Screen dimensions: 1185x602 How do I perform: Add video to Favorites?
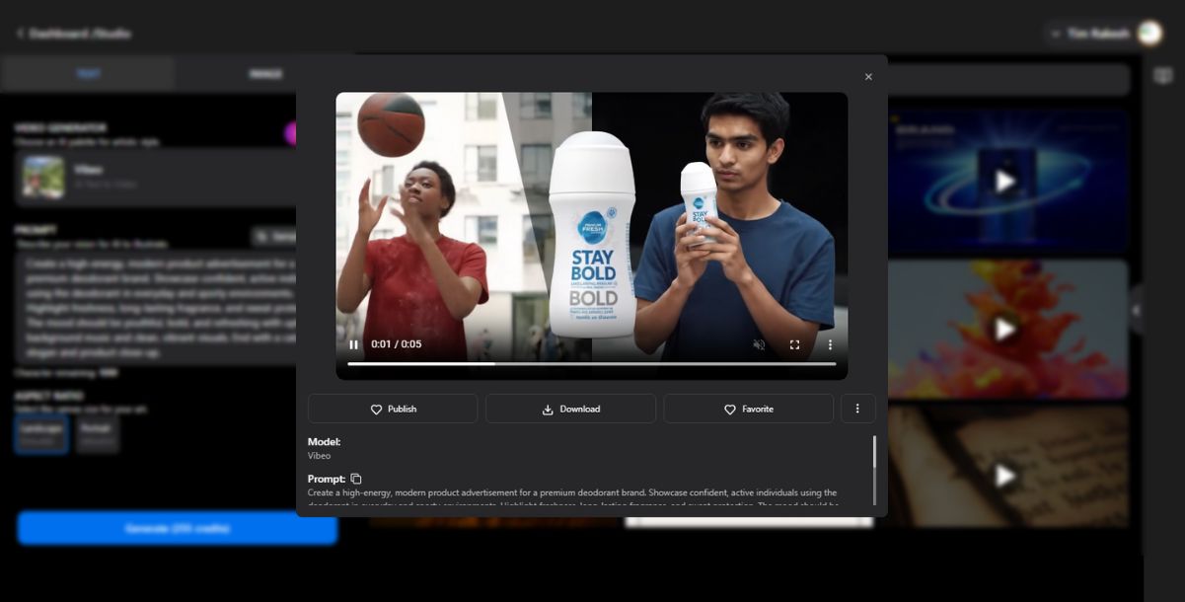click(748, 409)
